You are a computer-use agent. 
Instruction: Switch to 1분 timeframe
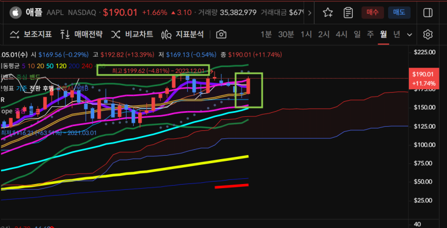tap(266, 35)
